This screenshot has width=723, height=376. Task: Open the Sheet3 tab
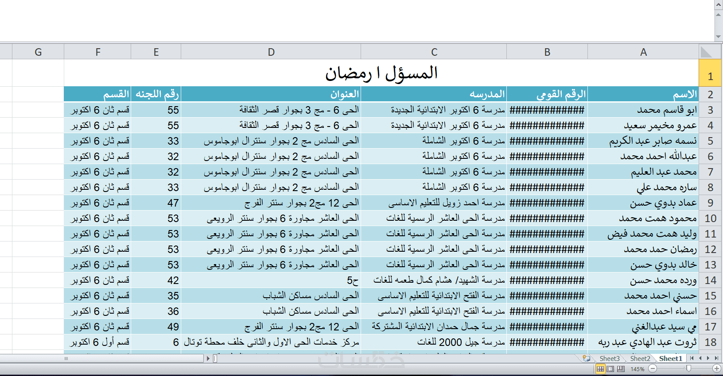click(609, 358)
